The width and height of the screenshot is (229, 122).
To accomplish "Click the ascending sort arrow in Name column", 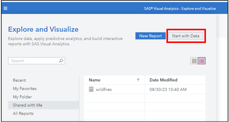I will (x=138, y=80).
